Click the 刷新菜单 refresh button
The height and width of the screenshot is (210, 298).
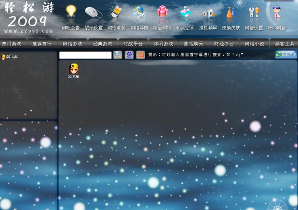click(286, 54)
